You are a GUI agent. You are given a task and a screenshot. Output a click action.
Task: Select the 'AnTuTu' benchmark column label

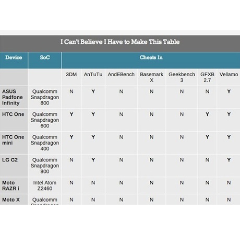(x=93, y=74)
